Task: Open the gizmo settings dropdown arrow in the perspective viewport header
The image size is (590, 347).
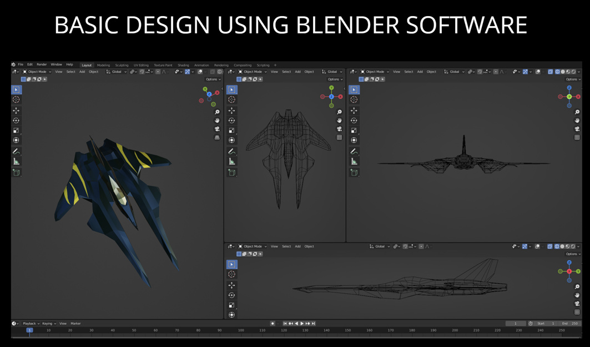Action: [193, 72]
